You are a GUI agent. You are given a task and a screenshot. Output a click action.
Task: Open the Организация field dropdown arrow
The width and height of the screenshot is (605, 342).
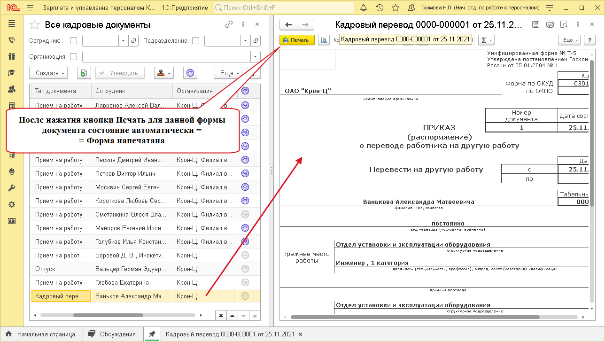tap(255, 57)
